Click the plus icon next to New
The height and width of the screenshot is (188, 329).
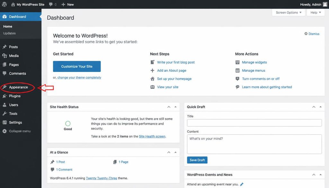coord(63,4)
